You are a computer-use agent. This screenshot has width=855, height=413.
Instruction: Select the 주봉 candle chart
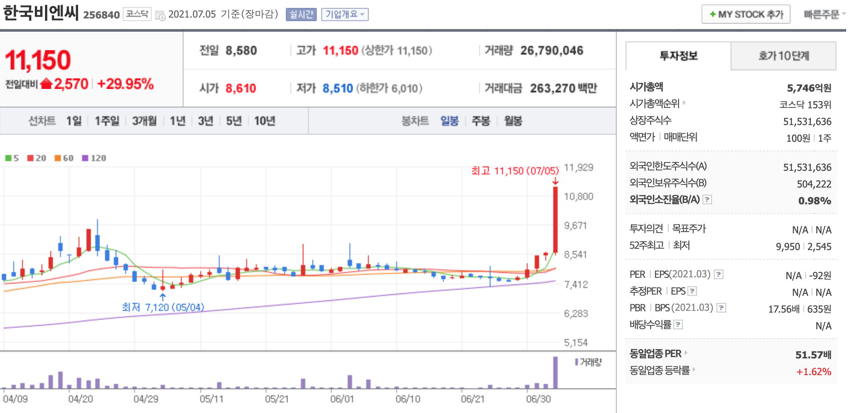point(481,121)
